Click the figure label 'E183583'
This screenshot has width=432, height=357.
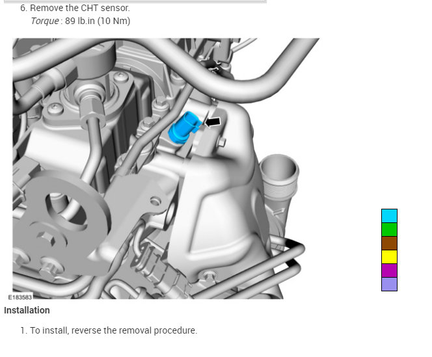20,297
